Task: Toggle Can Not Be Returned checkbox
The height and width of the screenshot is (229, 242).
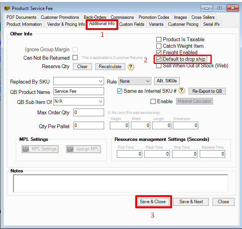Action: pos(75,58)
